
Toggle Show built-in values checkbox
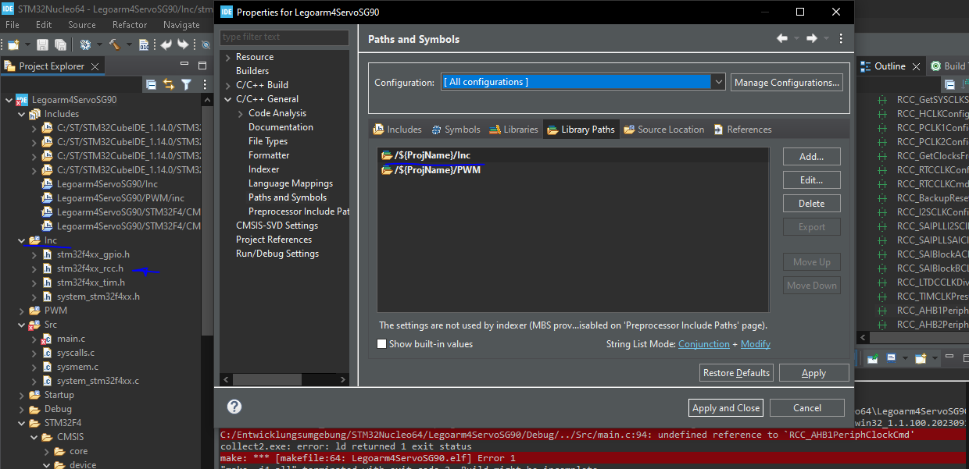point(382,344)
